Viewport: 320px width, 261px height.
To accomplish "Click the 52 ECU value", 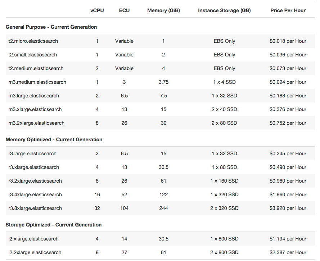I will [124, 194].
